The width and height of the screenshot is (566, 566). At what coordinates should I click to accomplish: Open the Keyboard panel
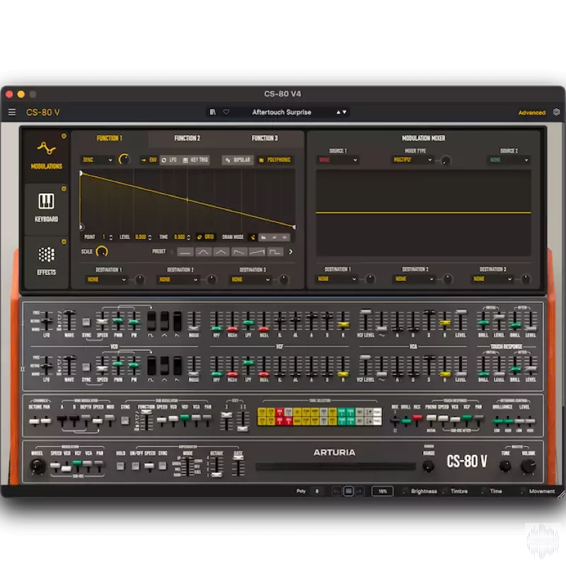[47, 208]
